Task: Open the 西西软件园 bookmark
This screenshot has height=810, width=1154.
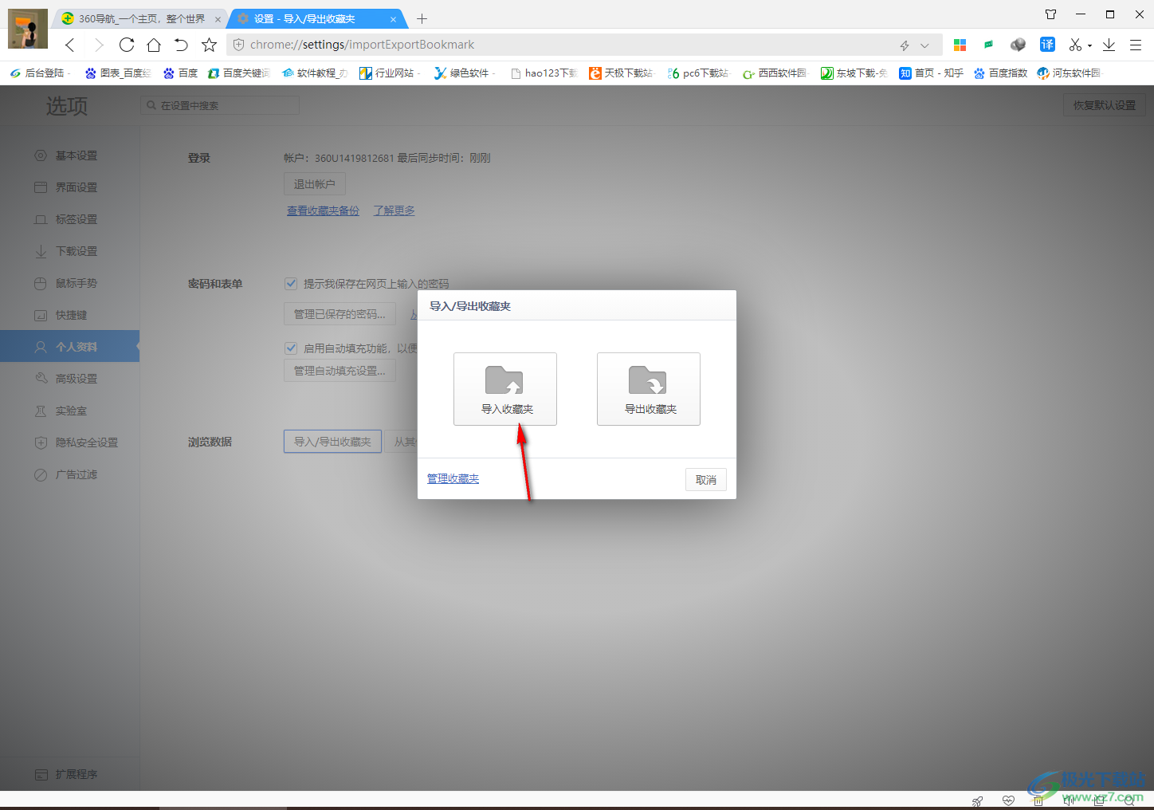Action: (775, 73)
